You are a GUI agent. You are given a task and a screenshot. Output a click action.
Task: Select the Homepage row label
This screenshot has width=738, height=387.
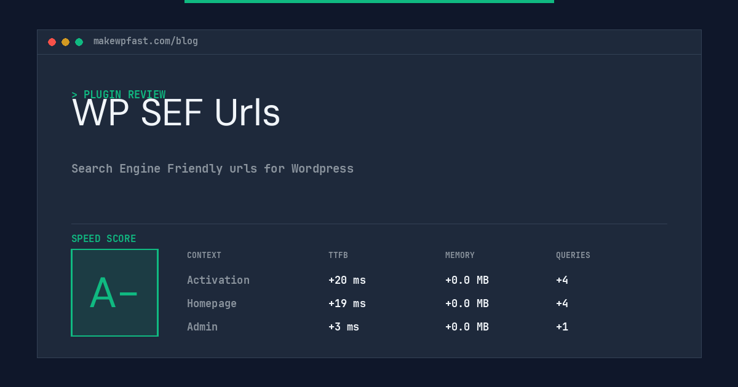[x=212, y=303]
